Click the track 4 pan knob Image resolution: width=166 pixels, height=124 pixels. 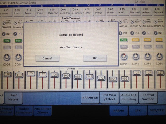(x=18, y=57)
